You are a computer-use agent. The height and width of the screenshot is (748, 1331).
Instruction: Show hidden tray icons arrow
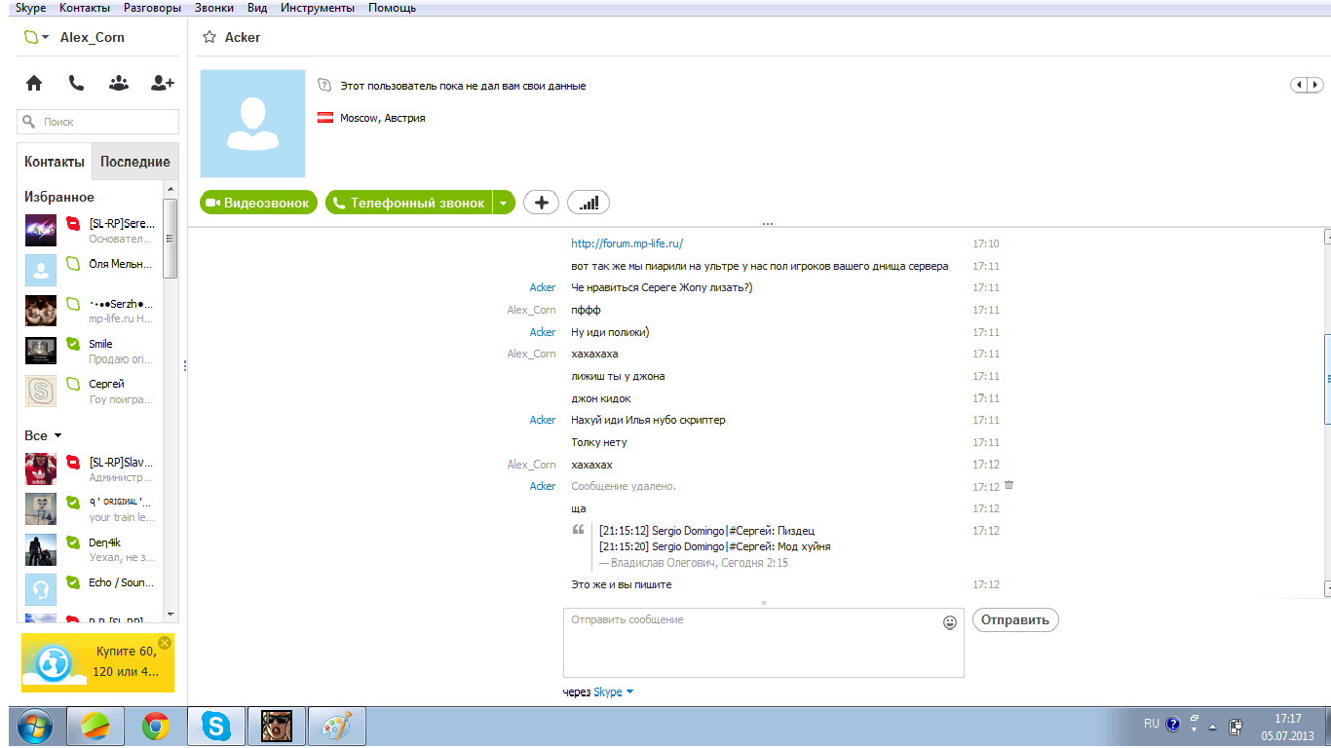tap(1212, 728)
